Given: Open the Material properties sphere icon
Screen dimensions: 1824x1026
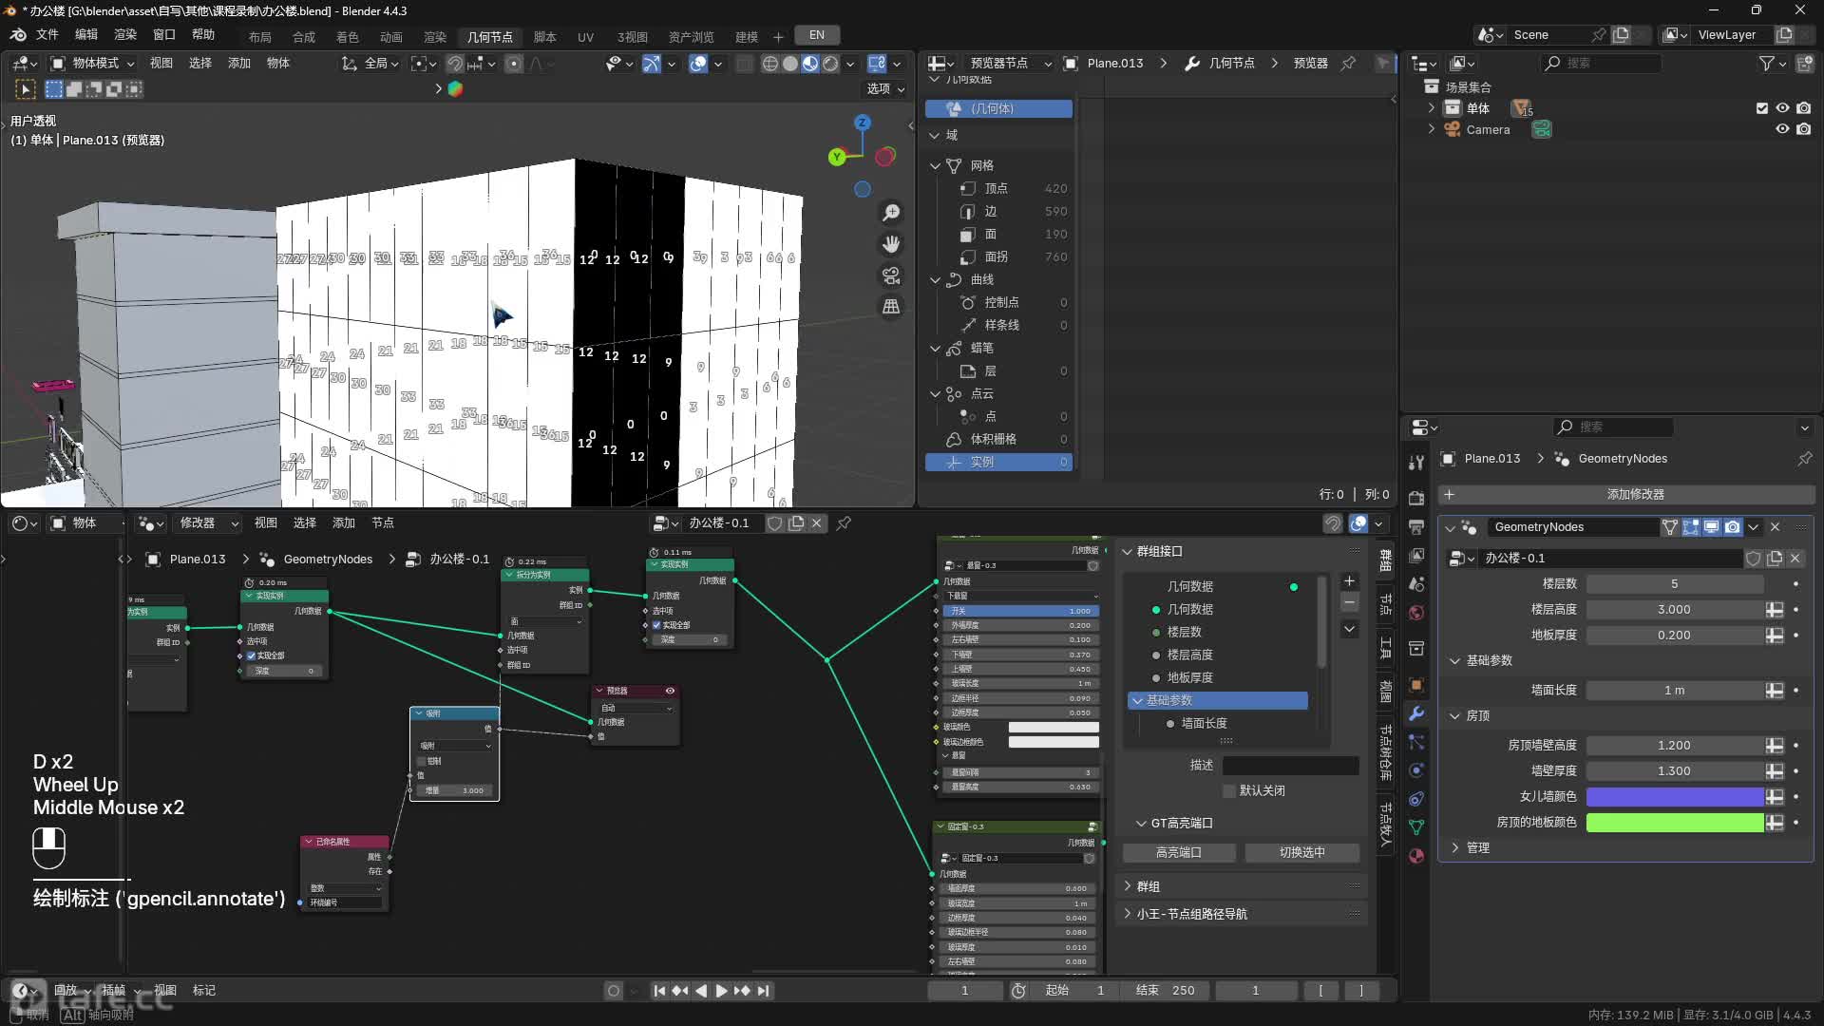Looking at the screenshot, I should 1416,856.
